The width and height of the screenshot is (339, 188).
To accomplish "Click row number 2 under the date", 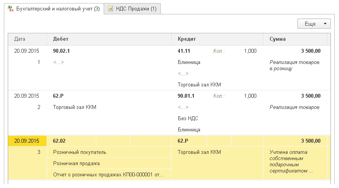I will 39,107.
